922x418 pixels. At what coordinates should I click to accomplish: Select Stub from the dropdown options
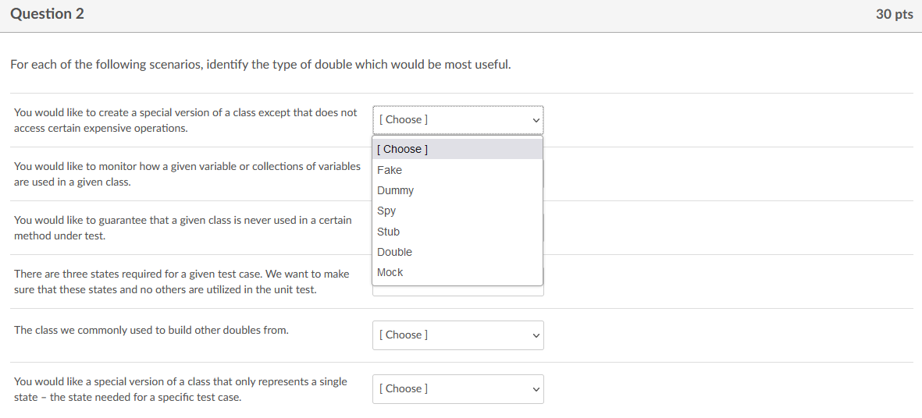388,232
